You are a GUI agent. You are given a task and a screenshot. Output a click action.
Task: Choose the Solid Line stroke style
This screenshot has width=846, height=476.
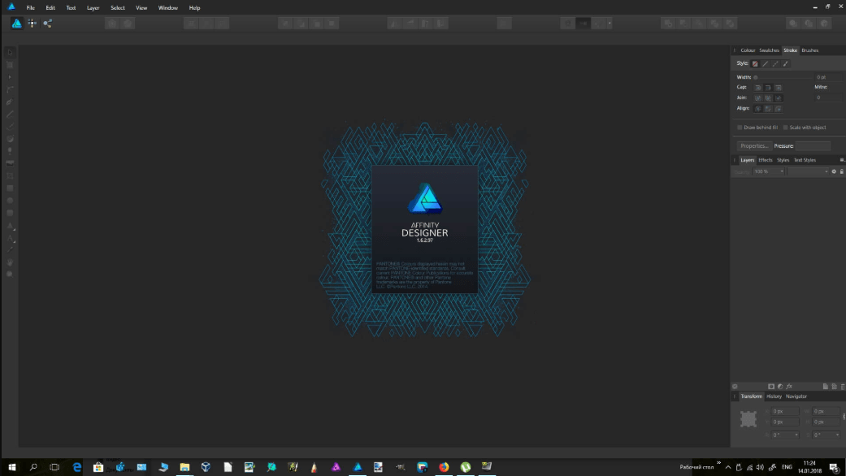[765, 63]
